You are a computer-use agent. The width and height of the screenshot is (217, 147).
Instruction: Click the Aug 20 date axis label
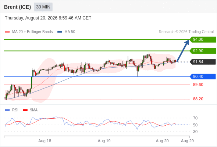pos(162,141)
